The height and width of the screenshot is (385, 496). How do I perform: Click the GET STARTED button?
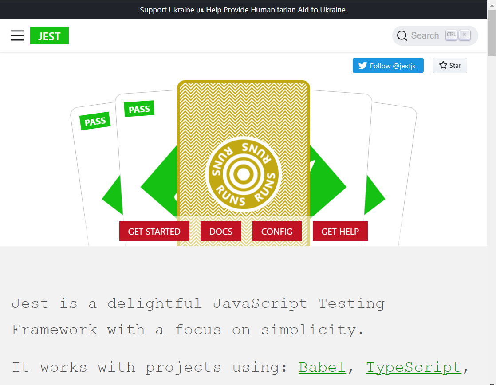point(154,231)
